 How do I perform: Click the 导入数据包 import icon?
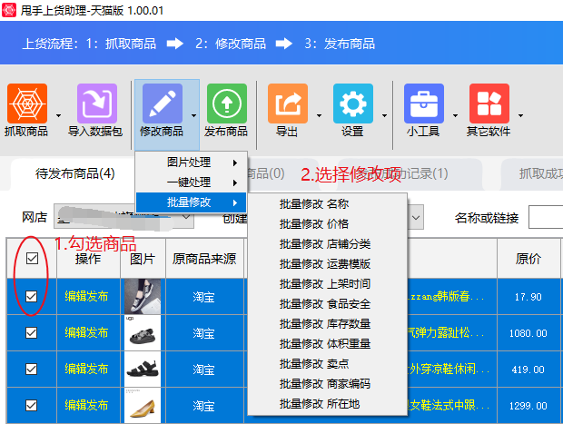pyautogui.click(x=97, y=104)
